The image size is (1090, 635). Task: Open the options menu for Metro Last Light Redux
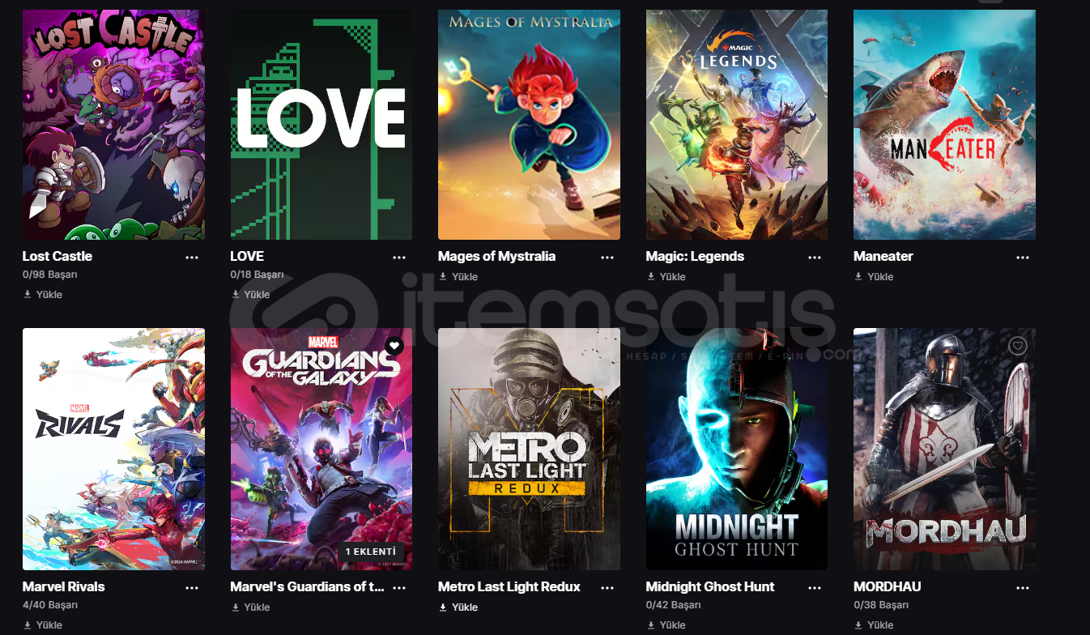pos(607,588)
